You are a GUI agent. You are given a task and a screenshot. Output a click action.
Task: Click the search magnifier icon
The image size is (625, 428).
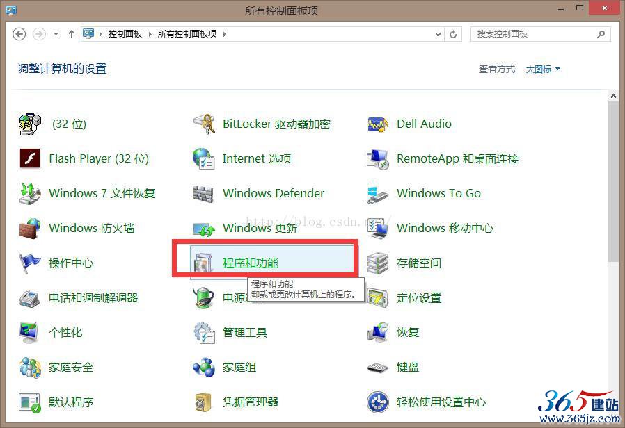(601, 35)
